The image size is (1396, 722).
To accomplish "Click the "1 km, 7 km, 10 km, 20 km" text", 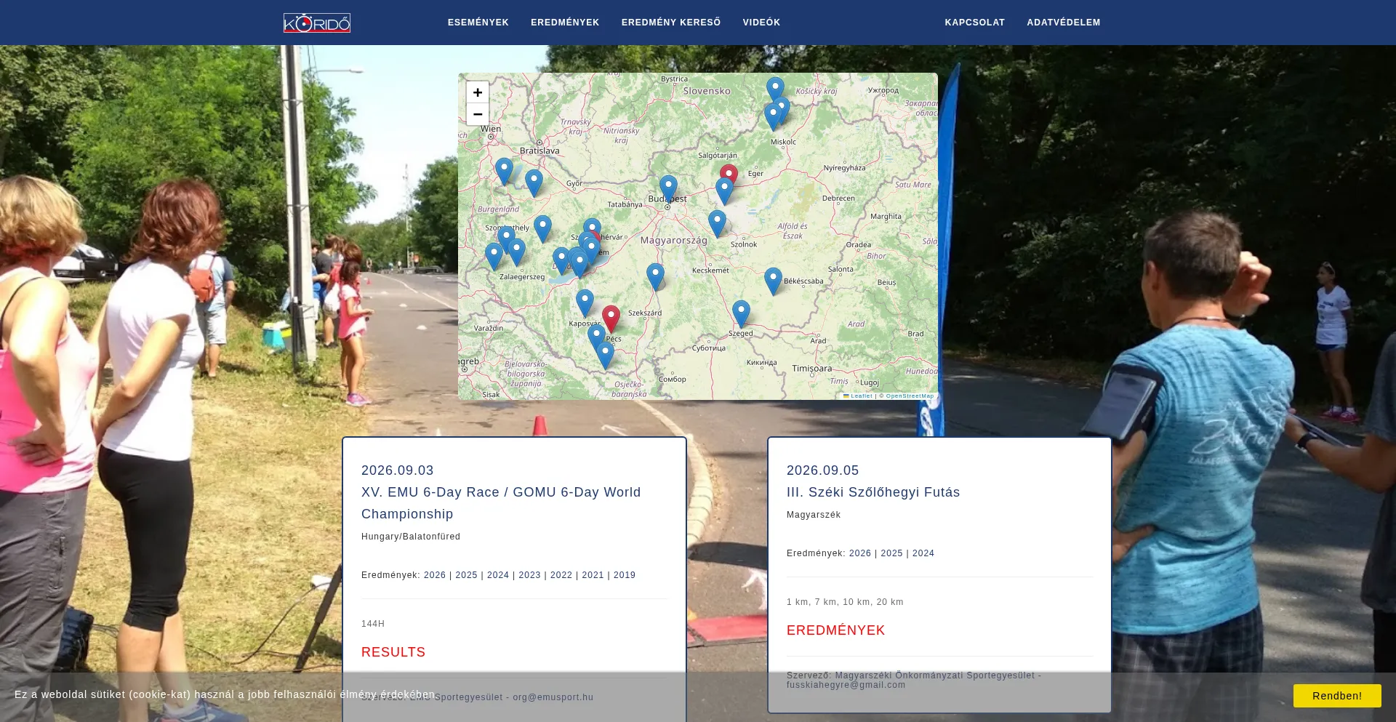I will [x=845, y=602].
